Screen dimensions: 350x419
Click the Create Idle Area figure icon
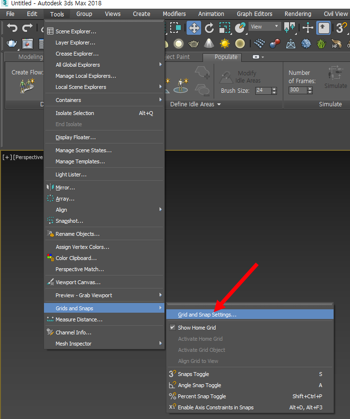(x=181, y=86)
